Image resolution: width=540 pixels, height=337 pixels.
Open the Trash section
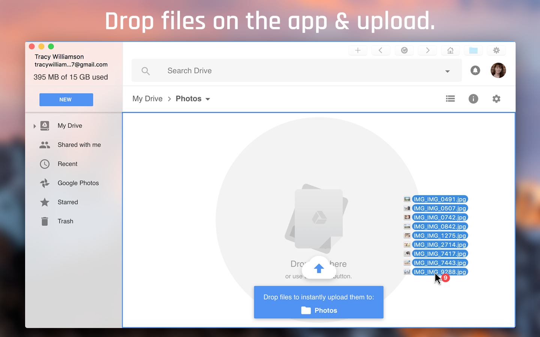point(65,221)
